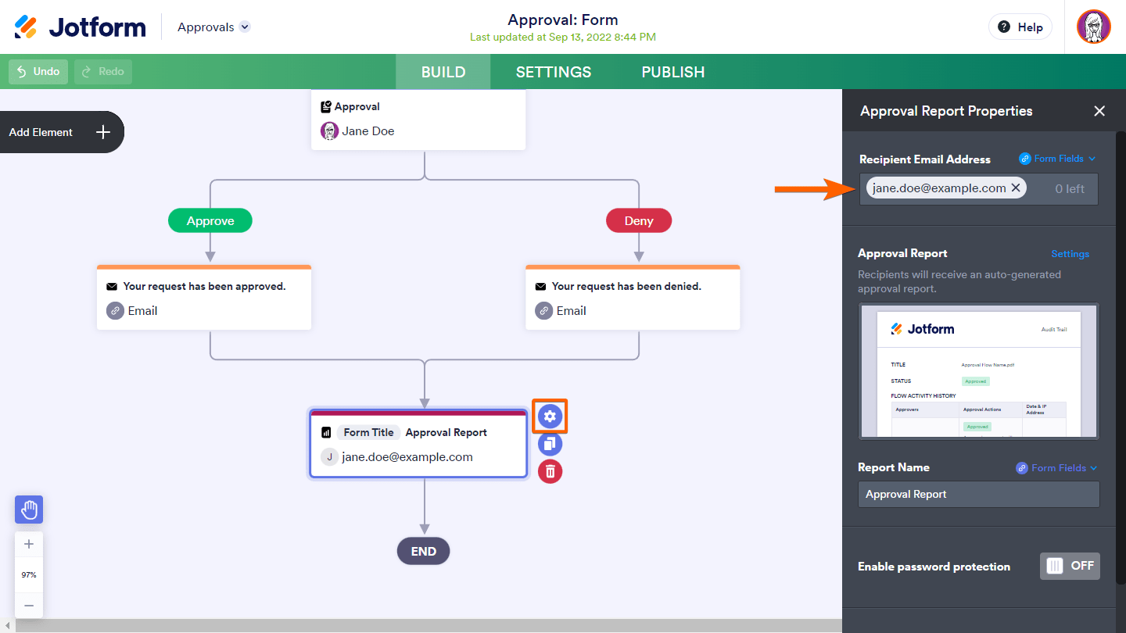
Task: Expand Form Fields for Report Name
Action: tap(1056, 468)
